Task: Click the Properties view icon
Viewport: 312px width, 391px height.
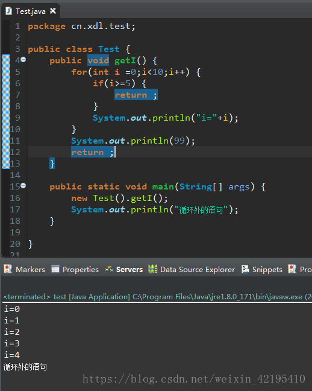Action: coord(55,269)
